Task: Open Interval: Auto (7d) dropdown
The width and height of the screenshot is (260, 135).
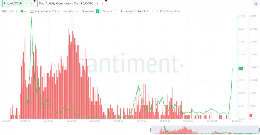Action: click(x=47, y=11)
